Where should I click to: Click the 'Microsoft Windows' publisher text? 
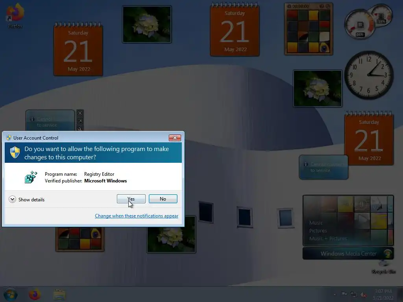105,181
